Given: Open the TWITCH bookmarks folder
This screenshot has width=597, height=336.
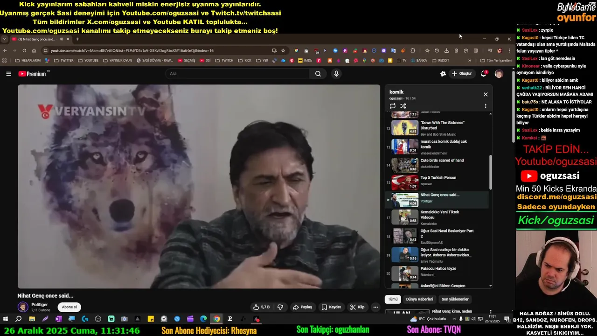Looking at the screenshot, I should 224,60.
